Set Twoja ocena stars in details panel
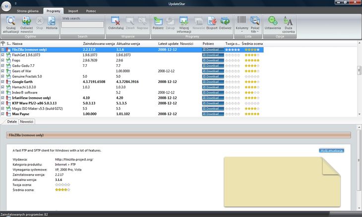The height and width of the screenshot is (217, 362). coord(62,185)
